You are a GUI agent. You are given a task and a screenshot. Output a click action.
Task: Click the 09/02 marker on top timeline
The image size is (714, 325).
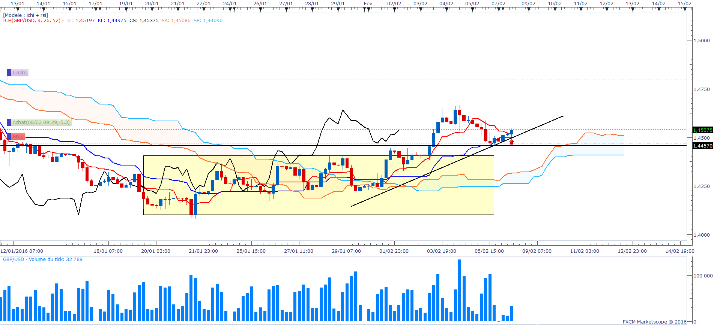(x=528, y=4)
